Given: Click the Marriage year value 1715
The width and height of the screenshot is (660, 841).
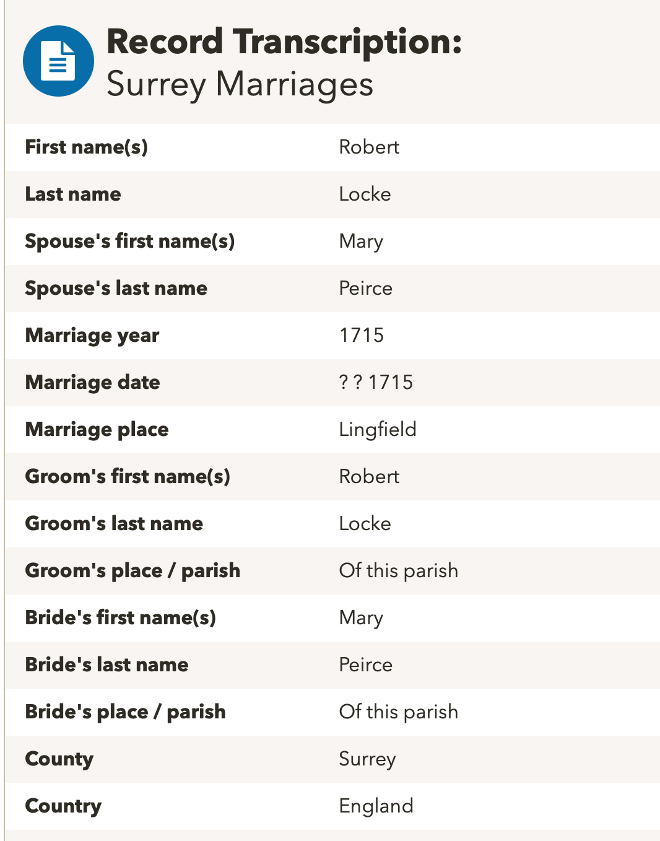Looking at the screenshot, I should pyautogui.click(x=362, y=336).
